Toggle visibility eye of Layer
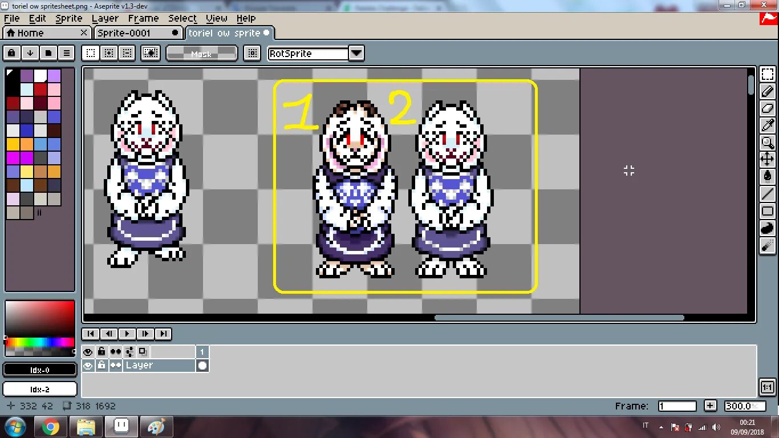 [88, 366]
